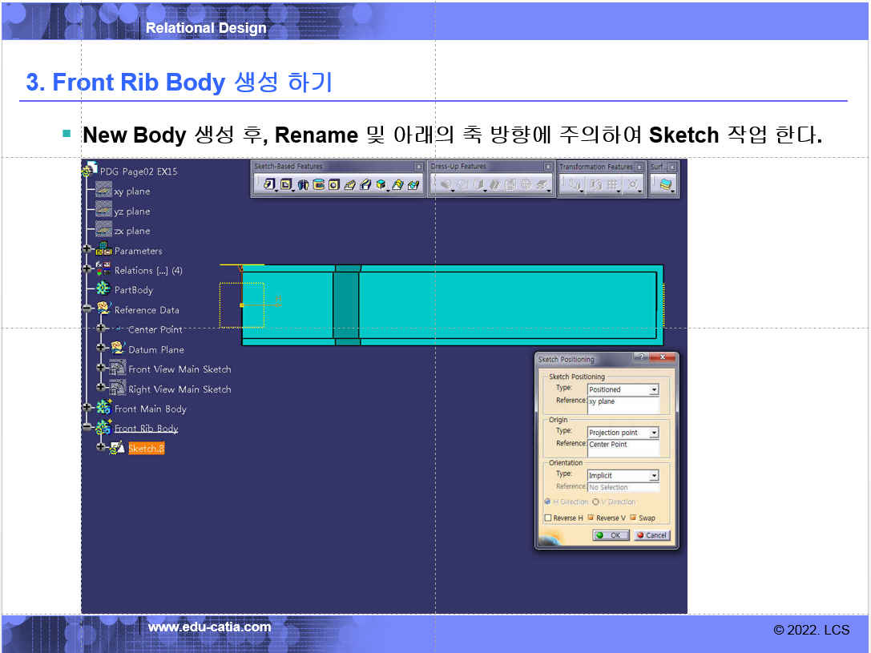
Task: Click the Pocket tool icon
Action: (x=286, y=185)
